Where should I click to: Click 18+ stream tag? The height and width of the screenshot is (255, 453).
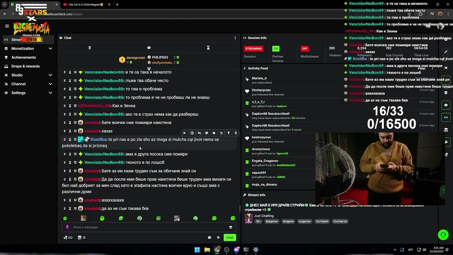(x=258, y=221)
